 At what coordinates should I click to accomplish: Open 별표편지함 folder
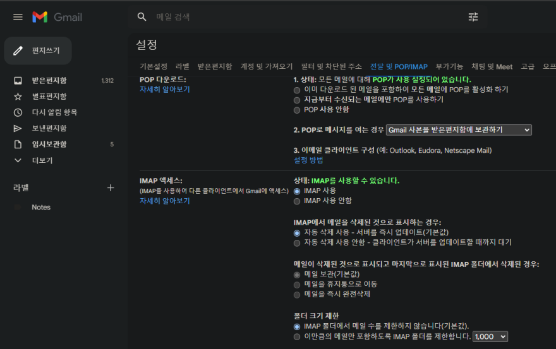[49, 97]
